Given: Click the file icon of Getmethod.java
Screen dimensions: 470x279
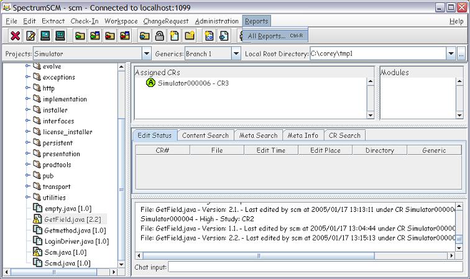Looking at the screenshot, I should coord(37,230).
